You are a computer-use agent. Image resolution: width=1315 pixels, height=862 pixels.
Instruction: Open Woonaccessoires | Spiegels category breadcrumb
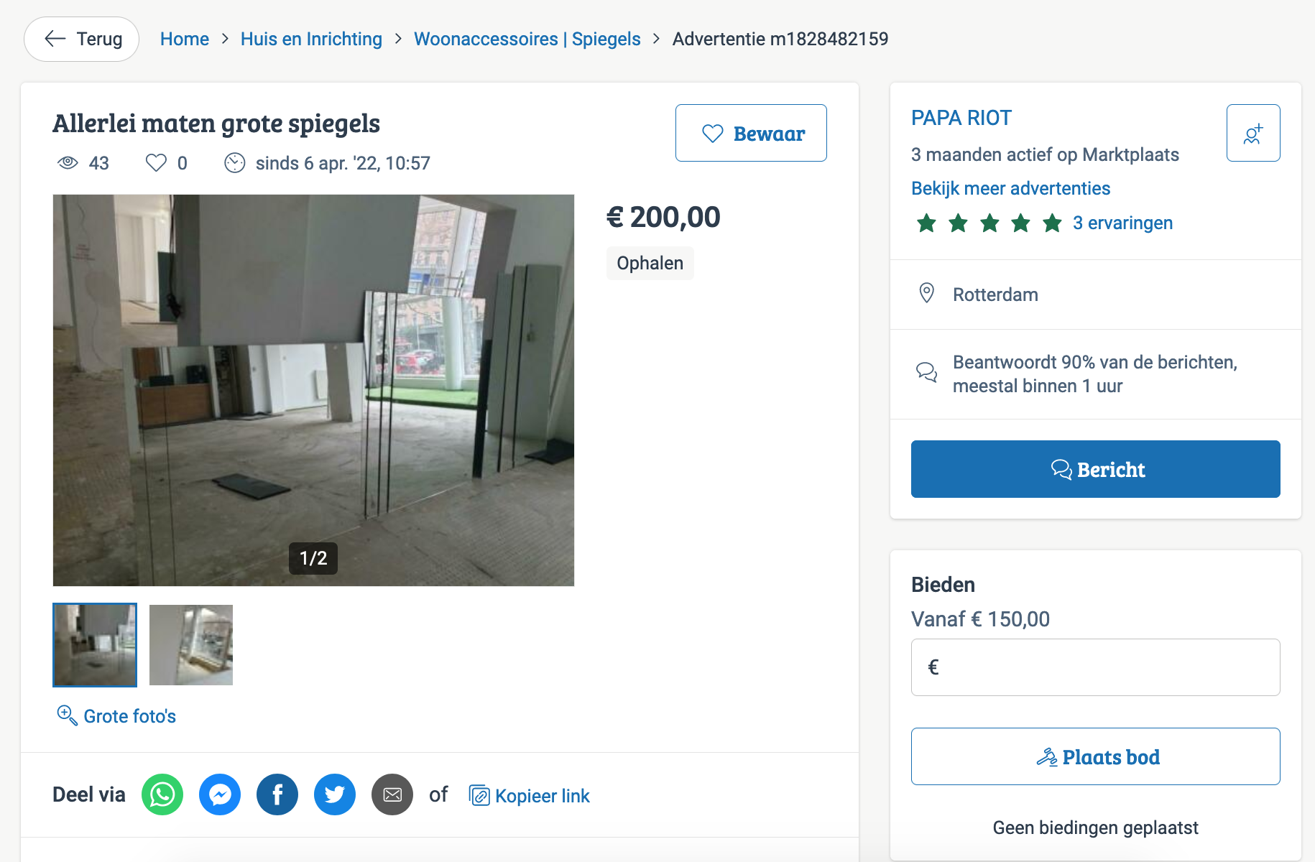pyautogui.click(x=527, y=39)
